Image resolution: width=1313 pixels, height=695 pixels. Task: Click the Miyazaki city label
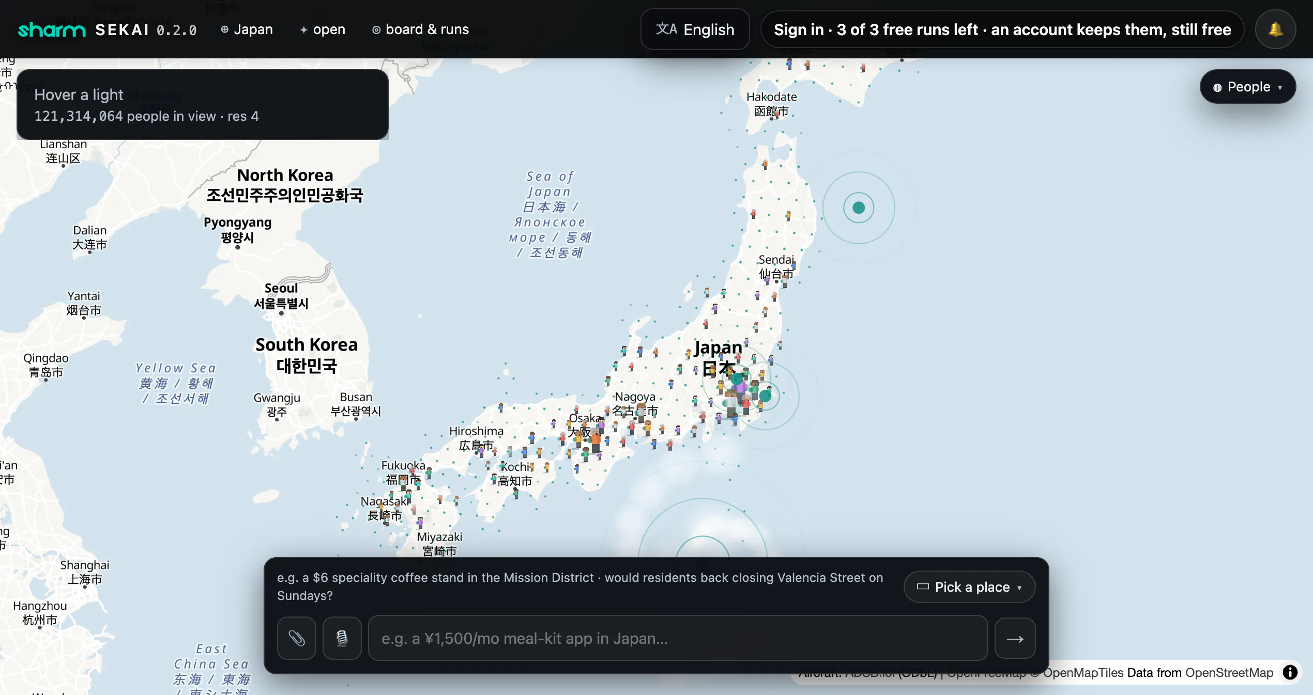tap(439, 544)
